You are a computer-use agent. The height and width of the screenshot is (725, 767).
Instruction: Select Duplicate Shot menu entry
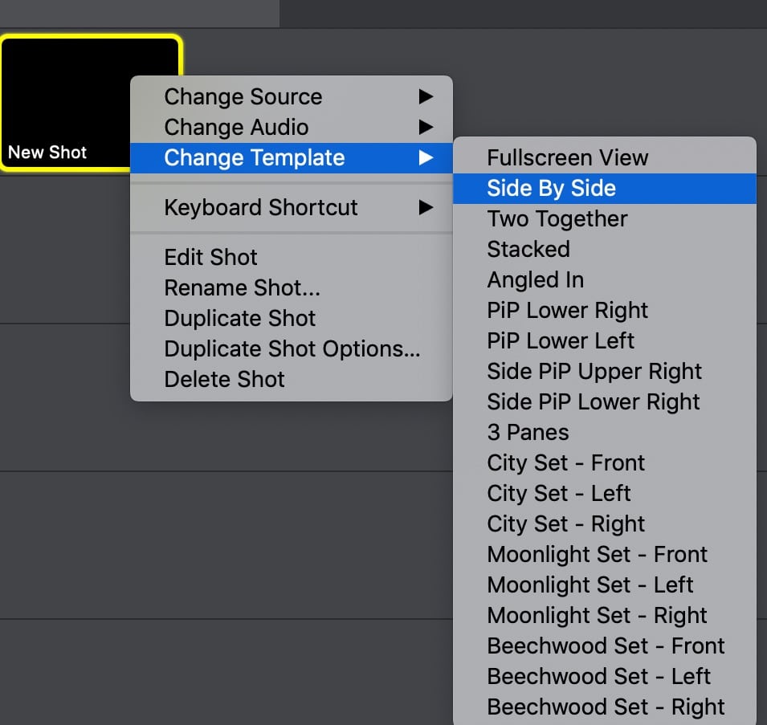tap(240, 319)
